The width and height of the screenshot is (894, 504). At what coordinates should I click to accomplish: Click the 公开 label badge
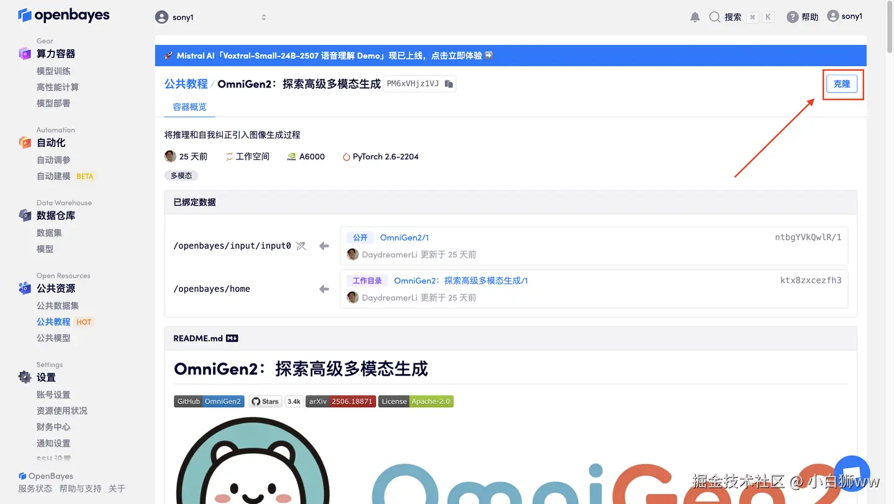[360, 237]
